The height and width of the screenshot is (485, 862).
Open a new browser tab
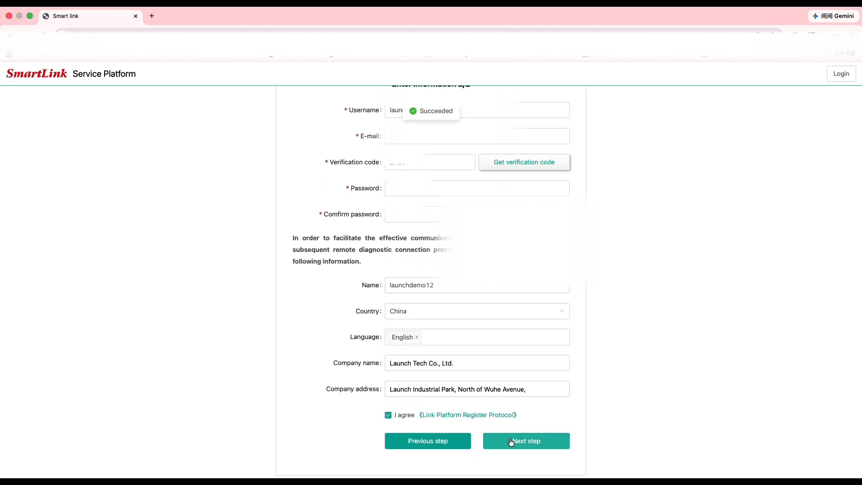(x=152, y=16)
